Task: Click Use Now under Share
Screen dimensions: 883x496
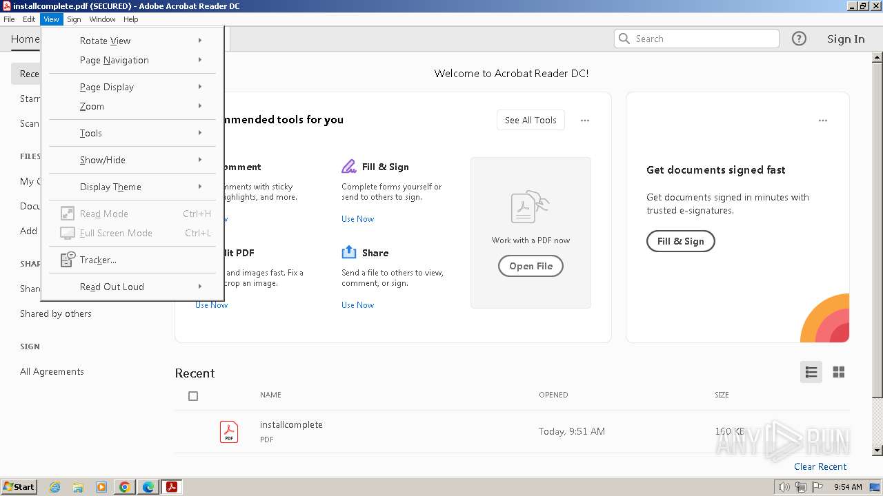Action: (358, 305)
